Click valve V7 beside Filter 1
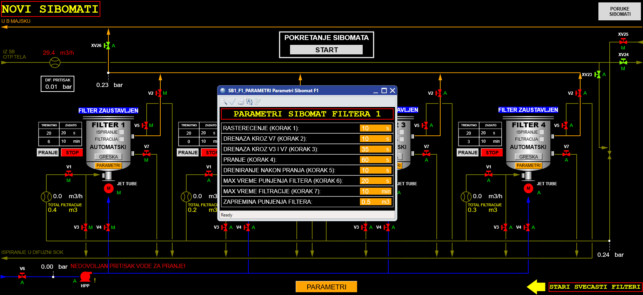 tap(146, 153)
